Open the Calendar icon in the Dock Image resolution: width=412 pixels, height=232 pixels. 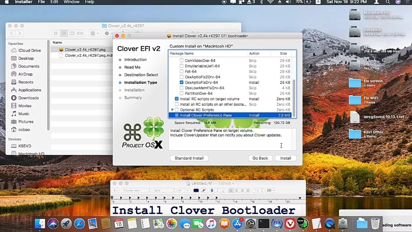119,224
